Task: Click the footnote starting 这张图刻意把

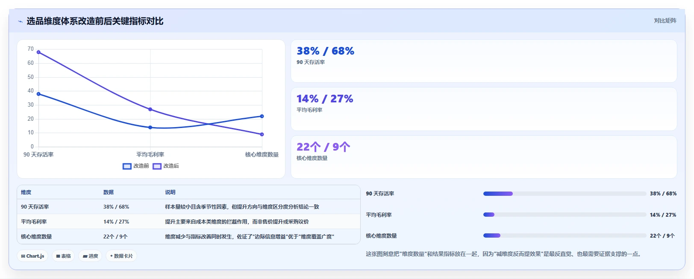Action: pyautogui.click(x=504, y=254)
